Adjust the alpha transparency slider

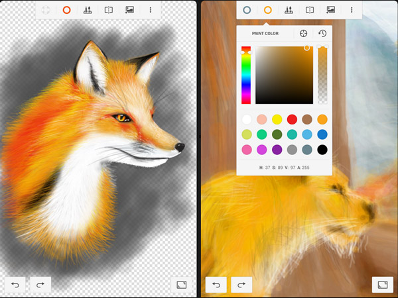click(x=322, y=75)
